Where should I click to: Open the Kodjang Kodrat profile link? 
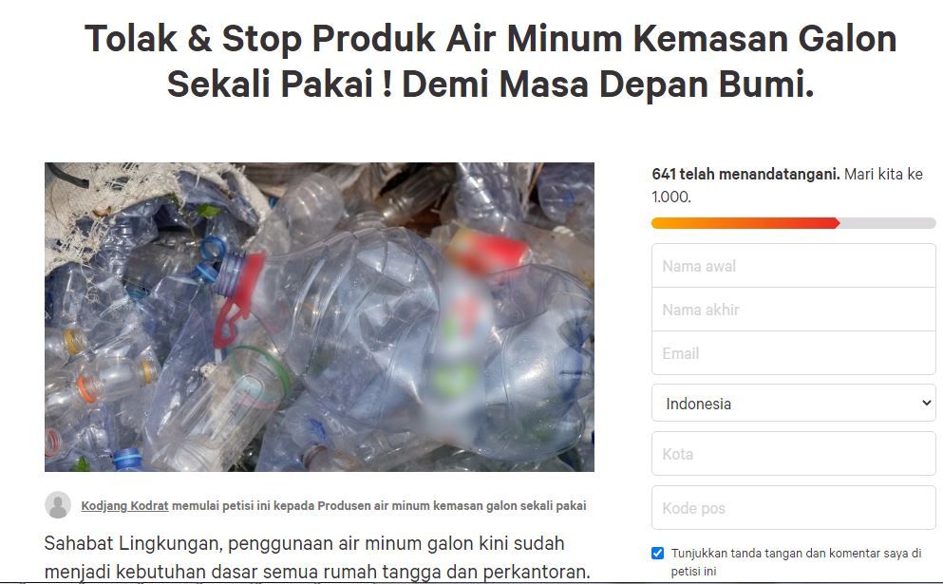coord(124,506)
